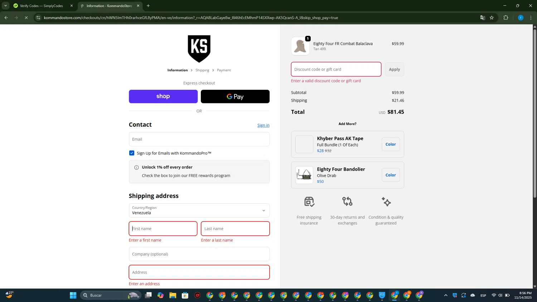Click Payment breadcrumb step

pyautogui.click(x=224, y=70)
